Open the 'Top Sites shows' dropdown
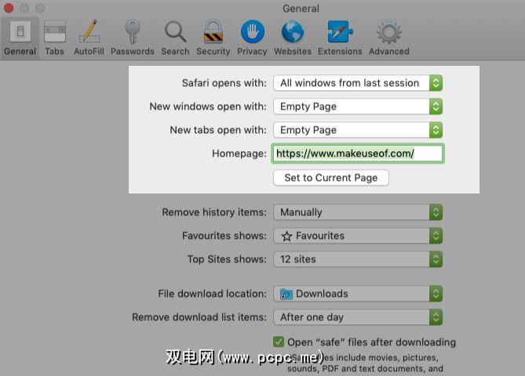The height and width of the screenshot is (376, 525). pos(358,259)
